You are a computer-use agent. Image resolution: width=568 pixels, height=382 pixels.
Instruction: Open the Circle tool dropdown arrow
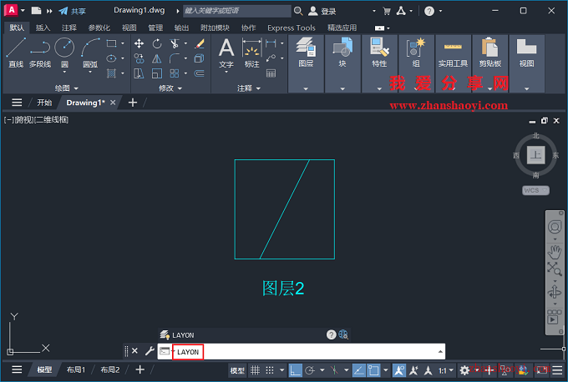click(64, 72)
